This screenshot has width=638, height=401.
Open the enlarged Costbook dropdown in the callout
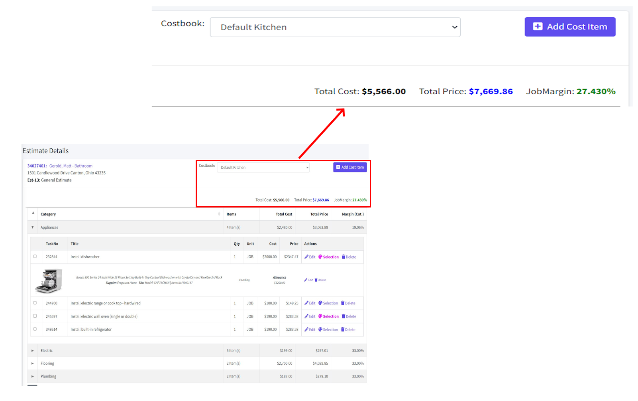tap(335, 27)
